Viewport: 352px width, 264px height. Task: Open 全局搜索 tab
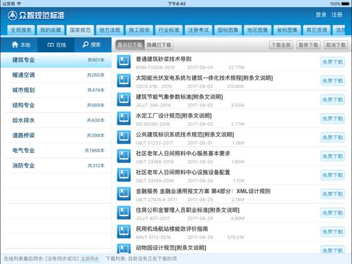click(21, 30)
